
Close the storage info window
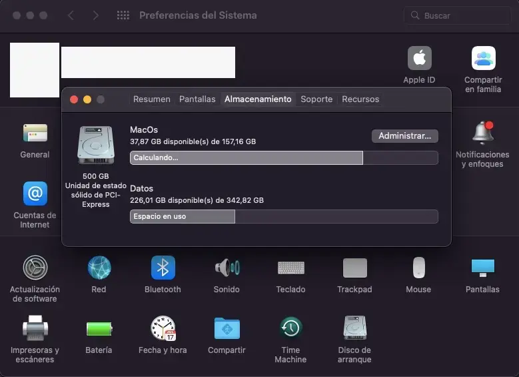pyautogui.click(x=74, y=99)
